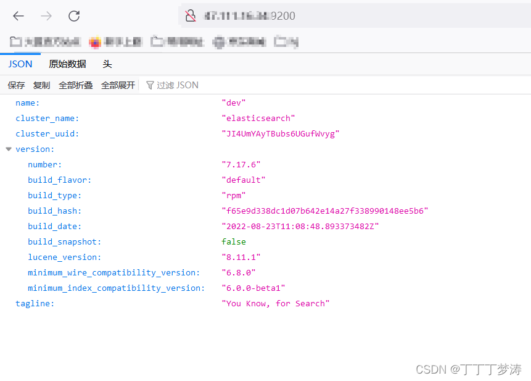
Task: Click the insecure connection lock icon
Action: [191, 16]
